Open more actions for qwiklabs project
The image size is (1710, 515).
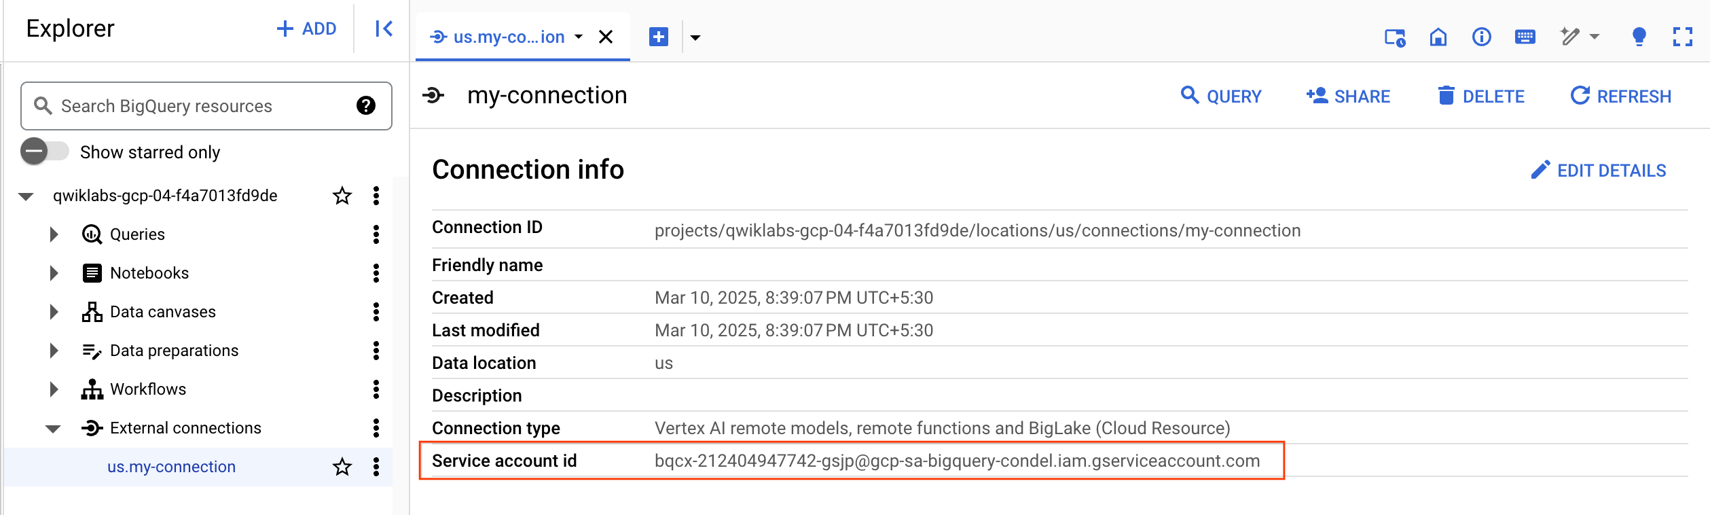point(376,196)
